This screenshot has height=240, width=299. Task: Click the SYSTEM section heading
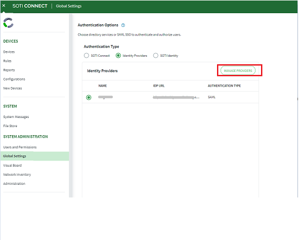click(10, 106)
